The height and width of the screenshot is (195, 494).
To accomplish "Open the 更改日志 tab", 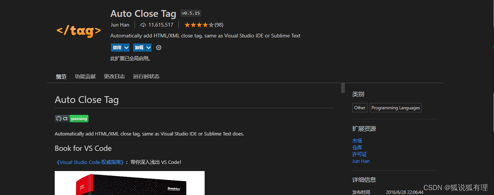I will [x=114, y=76].
